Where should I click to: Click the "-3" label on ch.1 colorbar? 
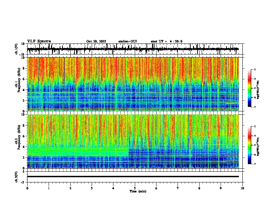(x=254, y=69)
